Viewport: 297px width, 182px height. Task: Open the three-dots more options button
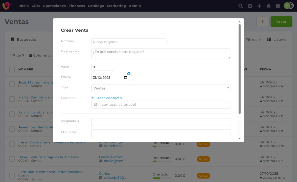(263, 22)
